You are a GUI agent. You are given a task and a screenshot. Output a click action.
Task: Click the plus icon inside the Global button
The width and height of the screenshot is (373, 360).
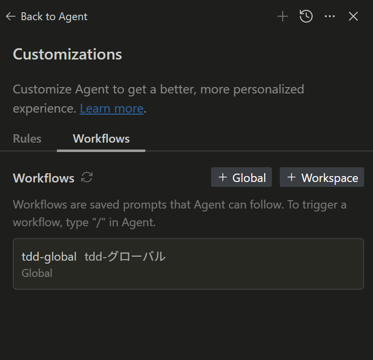[223, 178]
